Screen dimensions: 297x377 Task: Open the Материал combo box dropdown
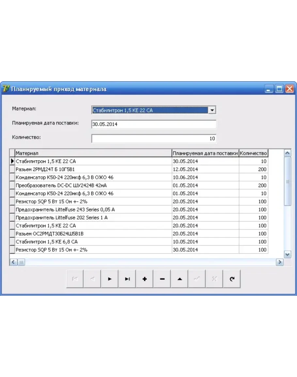pos(212,110)
